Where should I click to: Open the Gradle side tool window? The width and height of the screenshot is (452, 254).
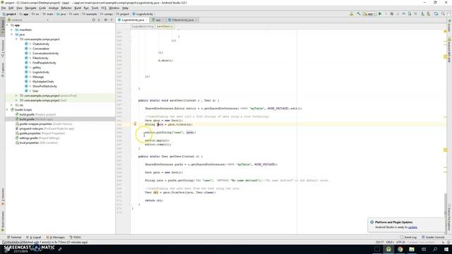point(449,25)
